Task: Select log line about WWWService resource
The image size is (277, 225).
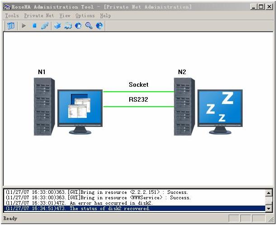Action: tap(135, 197)
